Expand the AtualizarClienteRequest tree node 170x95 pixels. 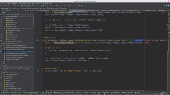pos(3,15)
